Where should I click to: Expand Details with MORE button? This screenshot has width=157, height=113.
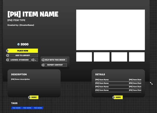click(x=118, y=97)
